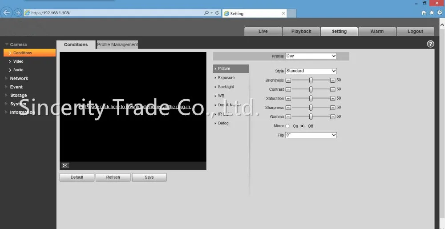Viewport: 445px width, 229px height.
Task: Increase Contrast with the plus button
Action: coord(332,89)
